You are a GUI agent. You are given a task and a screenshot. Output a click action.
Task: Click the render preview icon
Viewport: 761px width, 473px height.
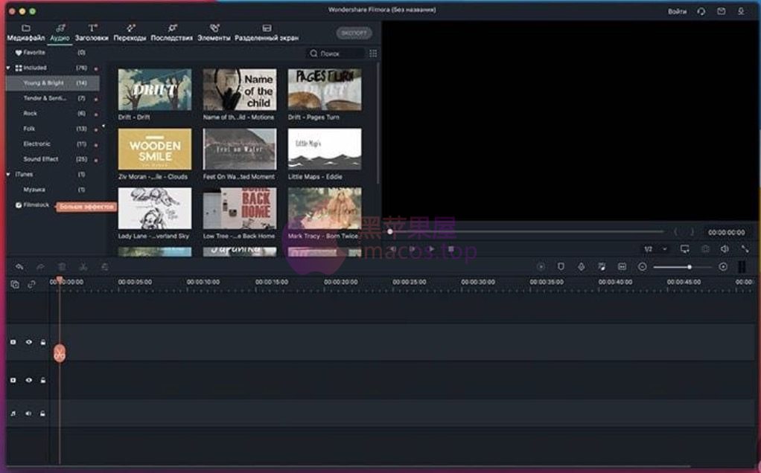click(541, 267)
